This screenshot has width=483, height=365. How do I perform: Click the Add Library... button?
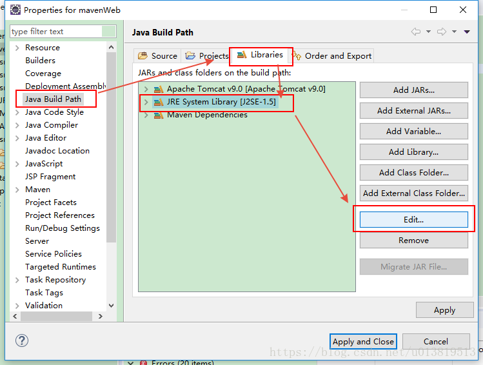(414, 152)
